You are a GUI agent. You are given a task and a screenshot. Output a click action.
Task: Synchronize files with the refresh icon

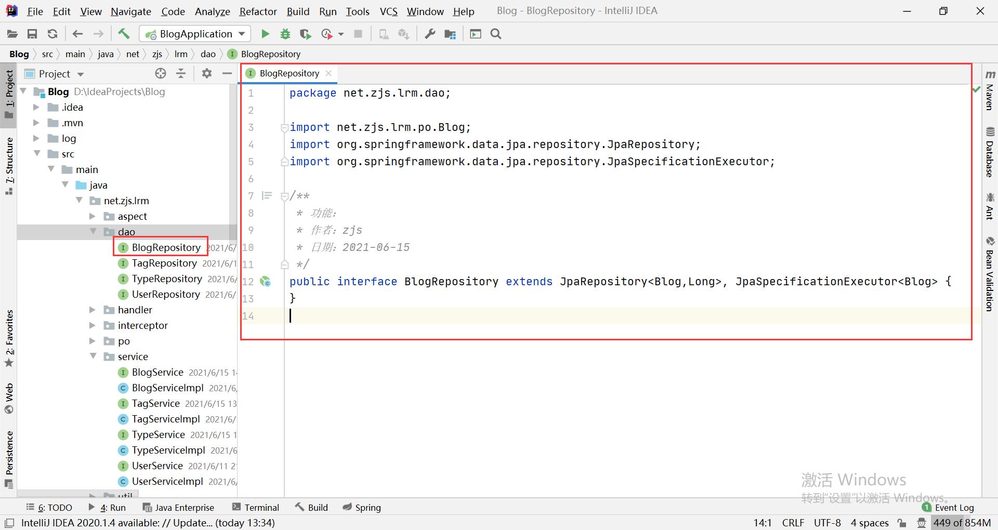point(52,34)
